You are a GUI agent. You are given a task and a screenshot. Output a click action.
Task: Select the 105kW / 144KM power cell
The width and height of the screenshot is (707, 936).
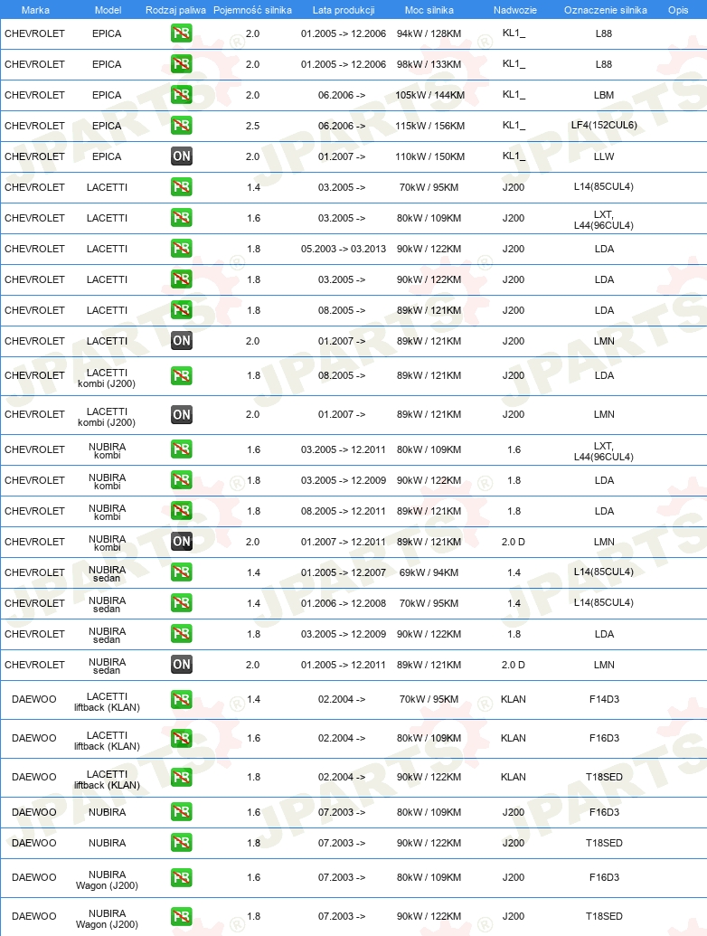[x=429, y=95]
